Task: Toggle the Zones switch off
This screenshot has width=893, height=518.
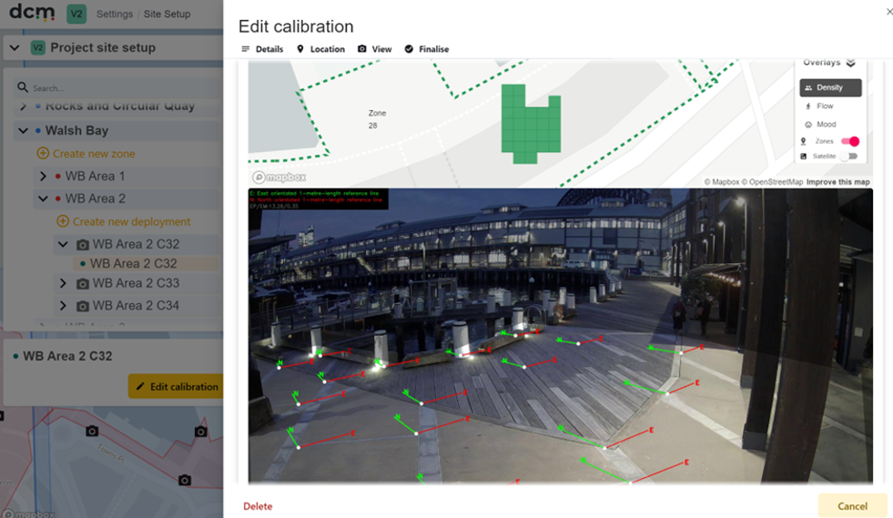Action: coord(849,141)
